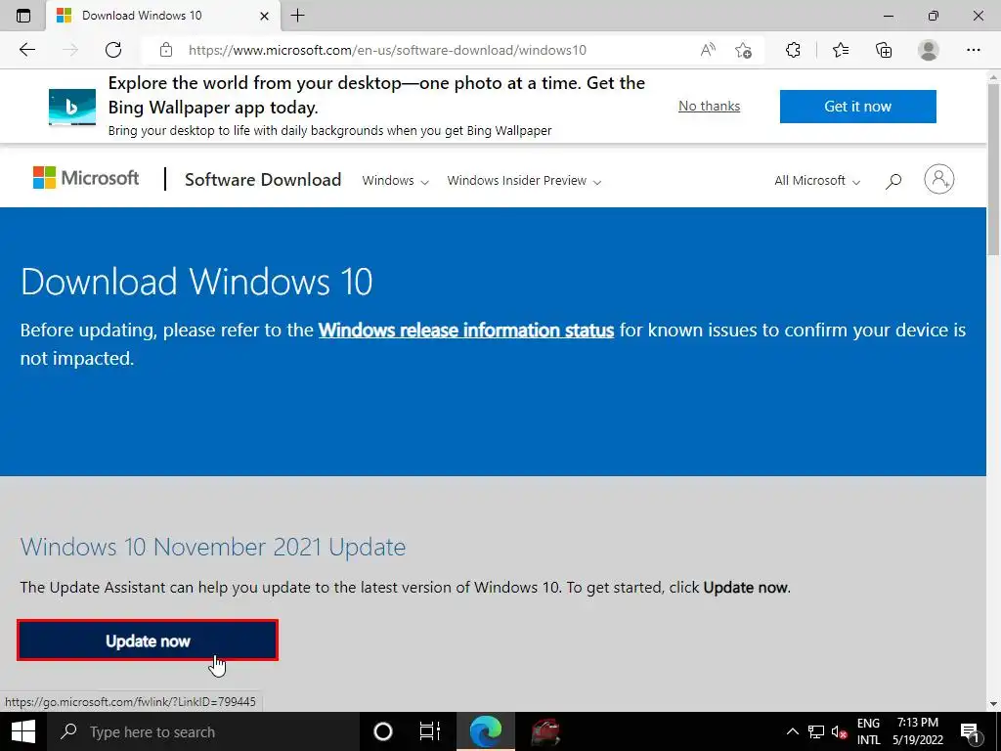
Task: Open the Software Download link
Action: (263, 180)
